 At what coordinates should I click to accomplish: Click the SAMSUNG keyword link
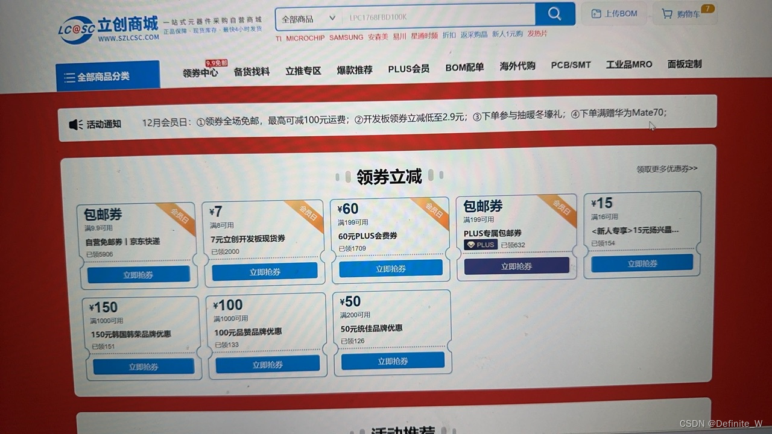point(346,37)
